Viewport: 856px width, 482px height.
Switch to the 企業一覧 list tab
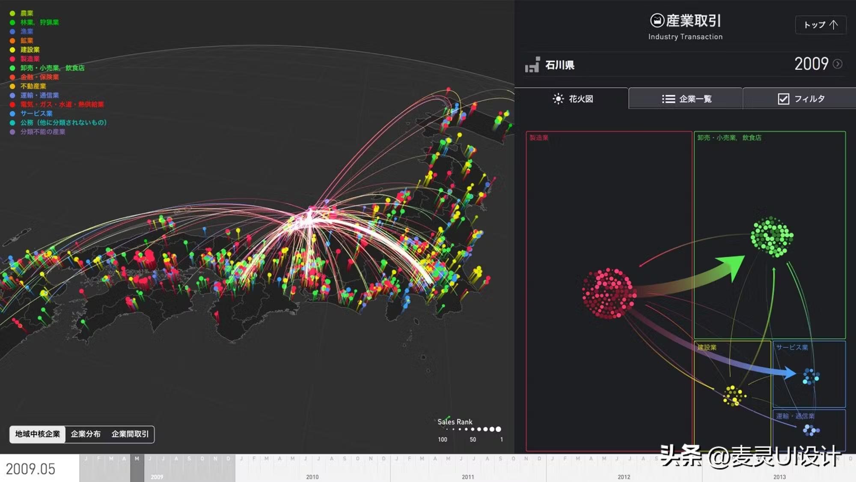click(686, 99)
